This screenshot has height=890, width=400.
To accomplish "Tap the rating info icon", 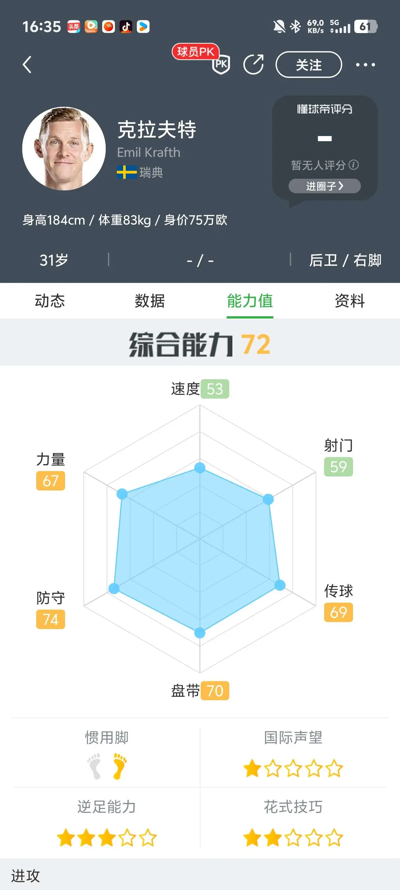I will point(353,164).
